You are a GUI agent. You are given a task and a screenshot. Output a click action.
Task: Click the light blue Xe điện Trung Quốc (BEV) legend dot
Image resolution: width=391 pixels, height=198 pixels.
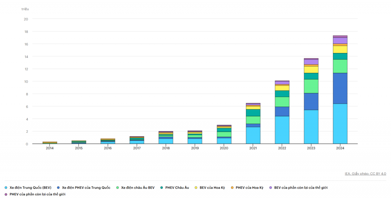[6, 188]
